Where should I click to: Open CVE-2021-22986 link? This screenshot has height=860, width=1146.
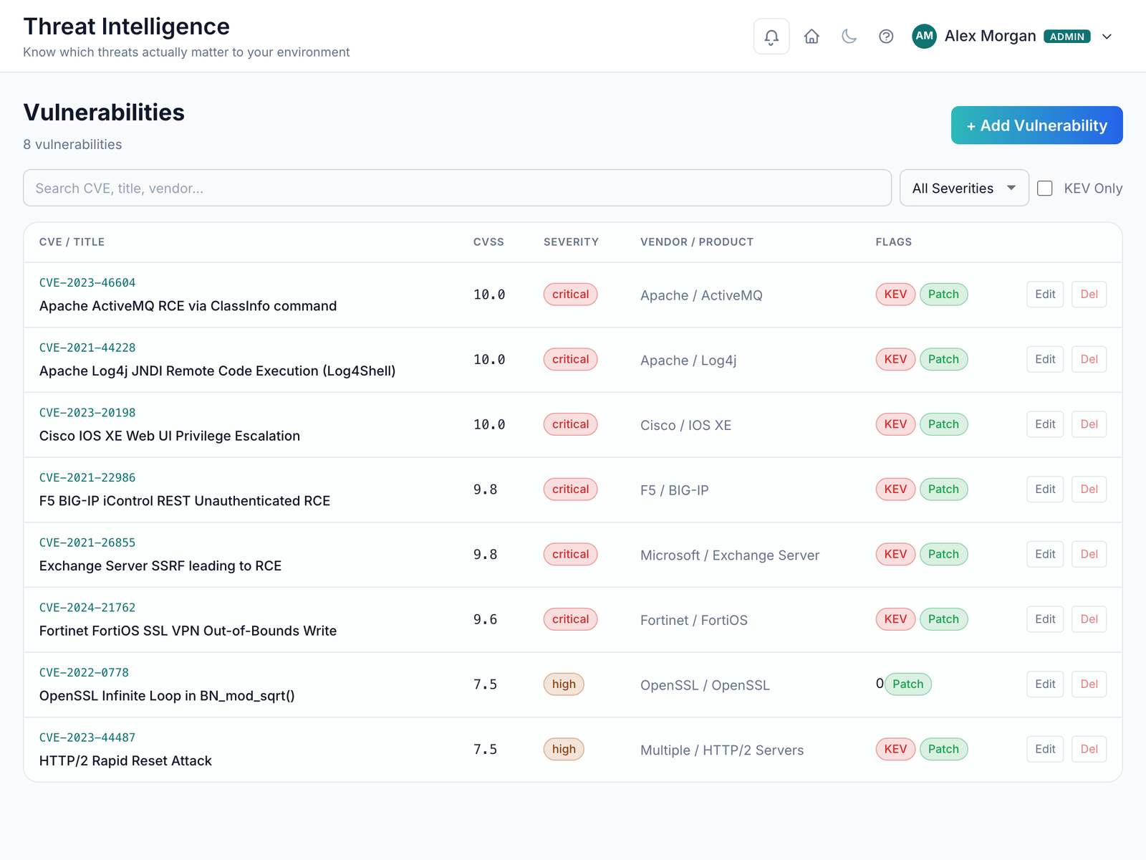(x=87, y=478)
